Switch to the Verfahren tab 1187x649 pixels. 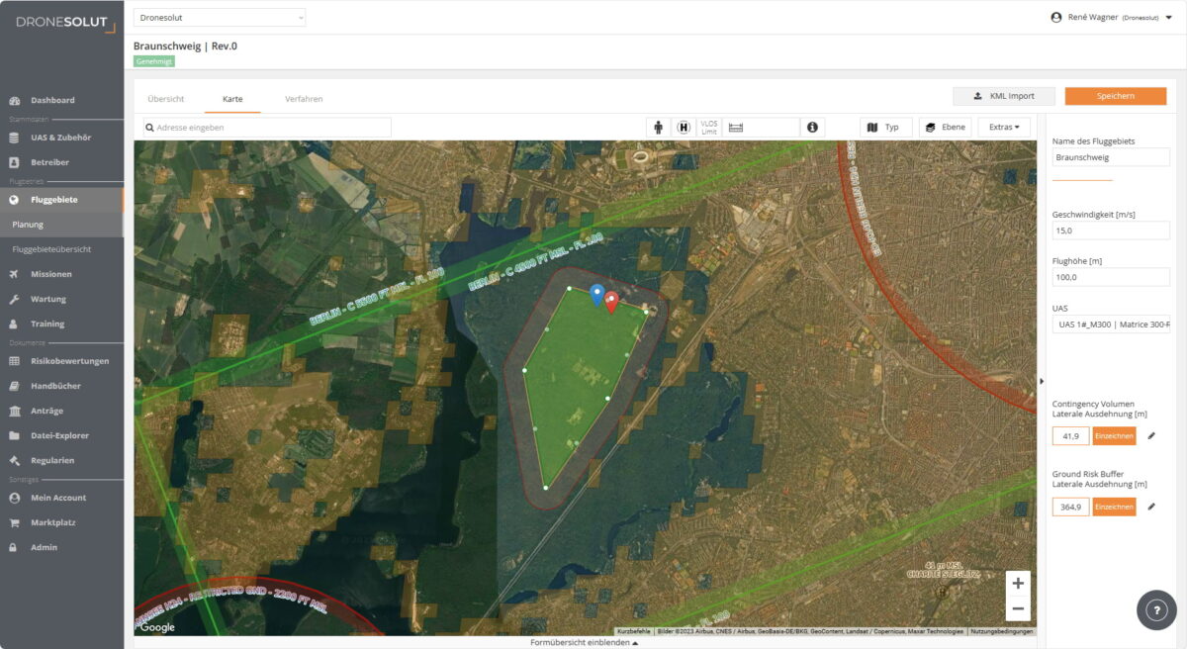(x=306, y=98)
